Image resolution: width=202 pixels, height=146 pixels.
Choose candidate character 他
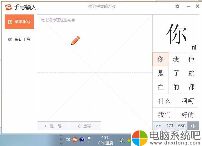[x=191, y=59]
